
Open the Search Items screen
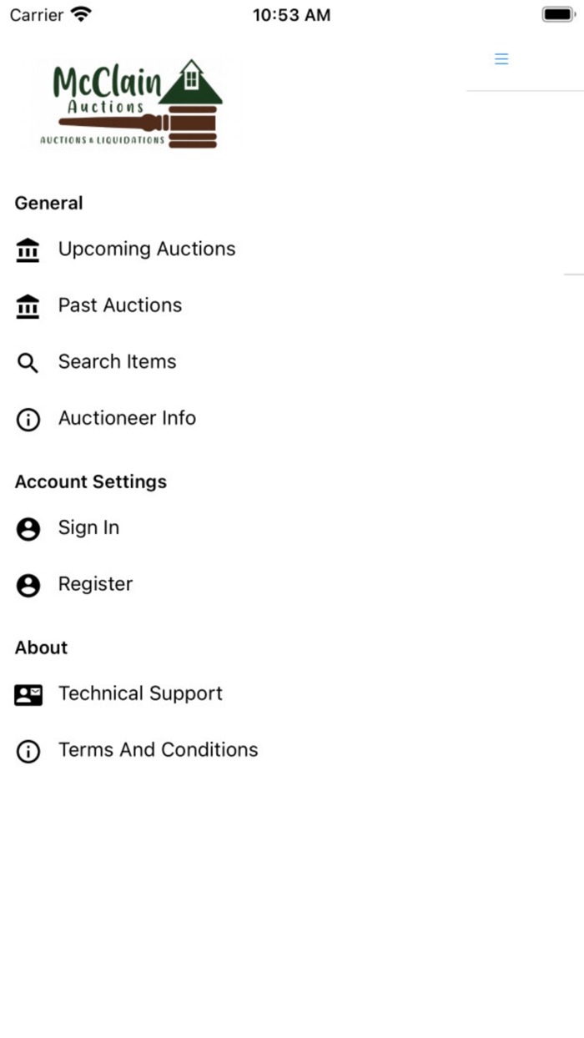tap(117, 362)
